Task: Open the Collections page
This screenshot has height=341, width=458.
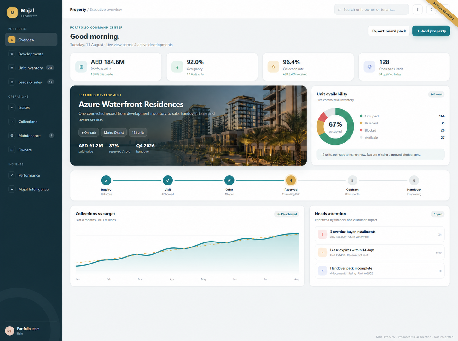Action: click(31, 122)
